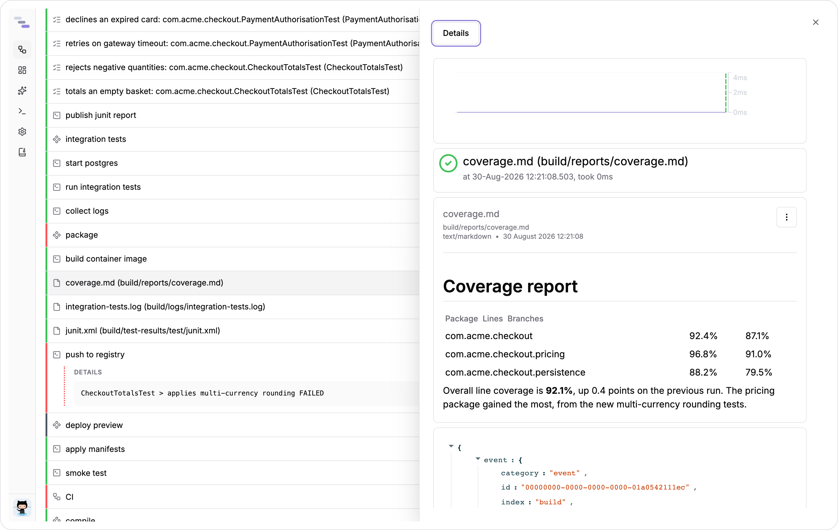Open the 'start postgres' step
Image resolution: width=838 pixels, height=530 pixels.
[233, 163]
